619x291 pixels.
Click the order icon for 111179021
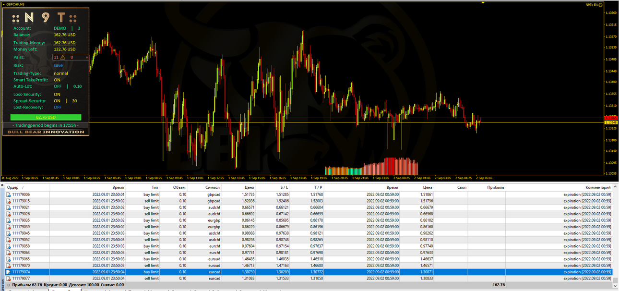[x=8, y=207]
